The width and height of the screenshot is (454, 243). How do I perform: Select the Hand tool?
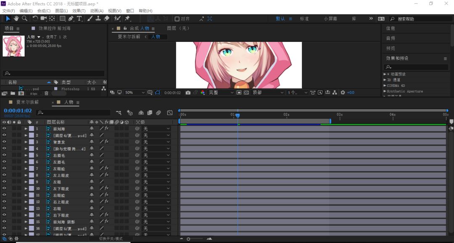point(16,18)
